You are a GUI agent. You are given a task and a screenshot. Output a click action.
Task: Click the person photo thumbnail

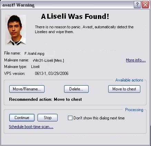pos(16,30)
